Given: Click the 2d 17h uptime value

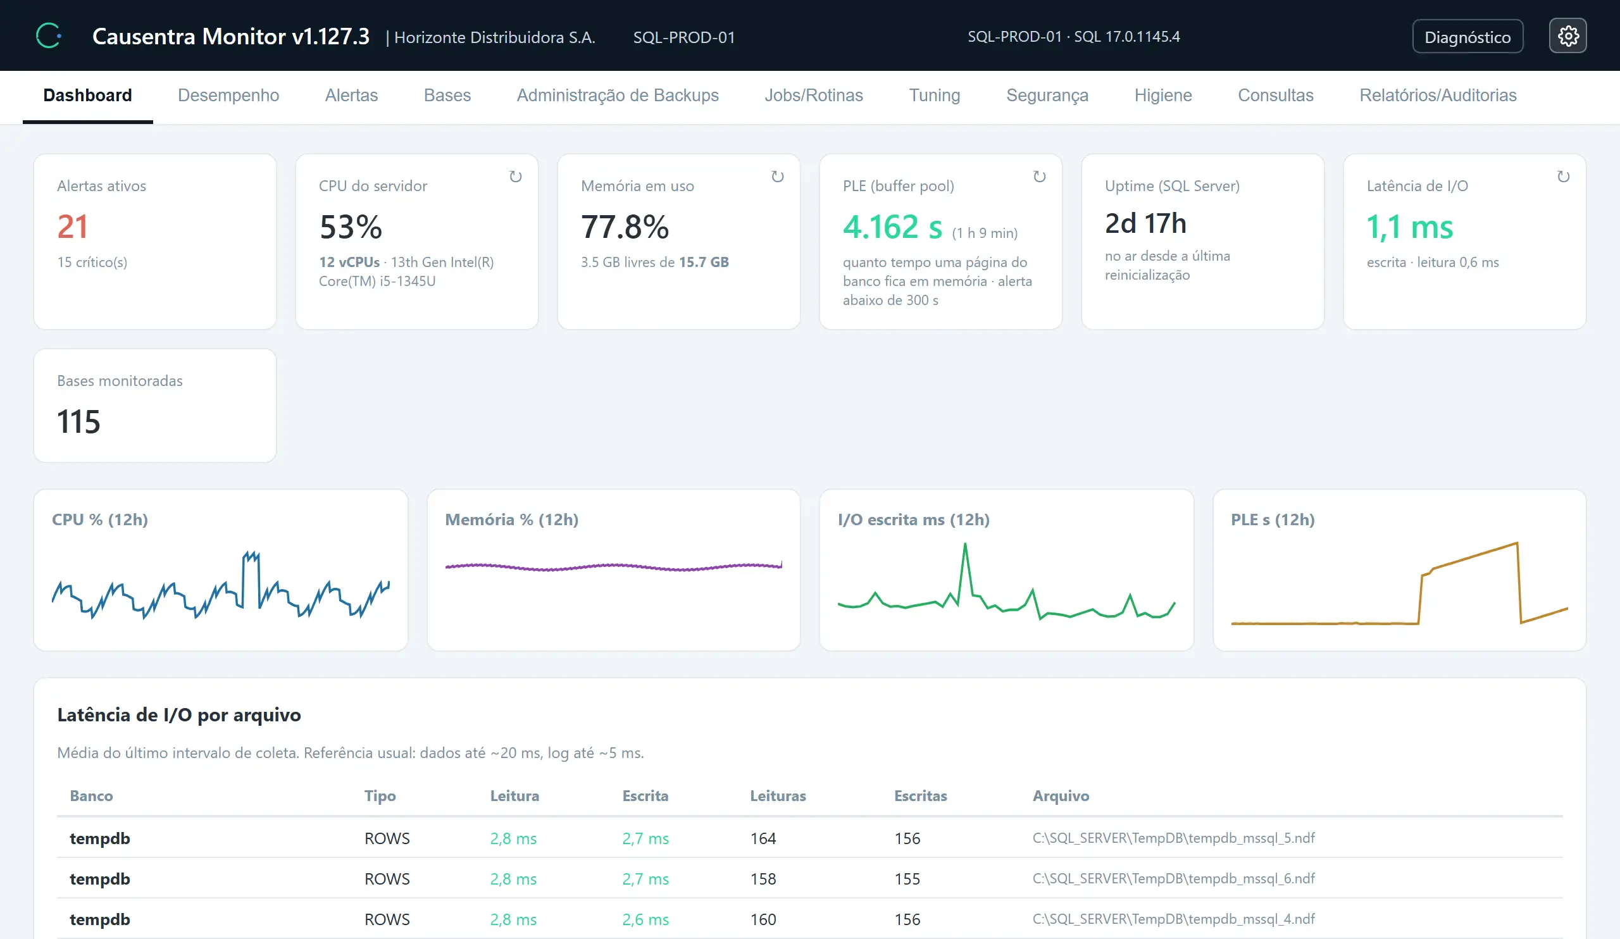Looking at the screenshot, I should (x=1145, y=223).
